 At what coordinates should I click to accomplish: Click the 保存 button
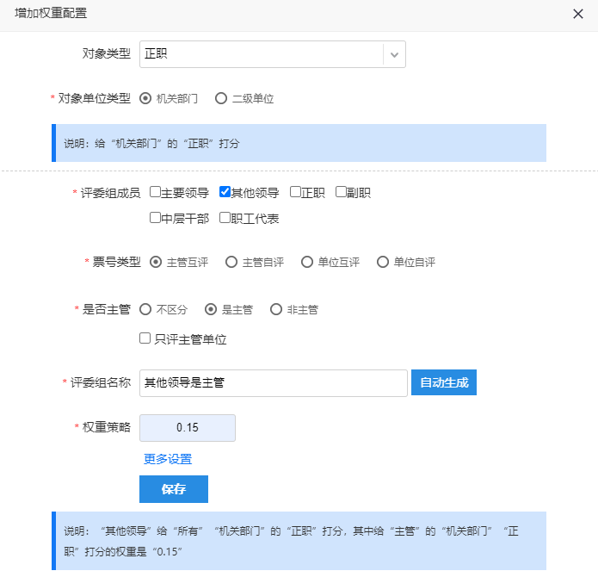174,489
